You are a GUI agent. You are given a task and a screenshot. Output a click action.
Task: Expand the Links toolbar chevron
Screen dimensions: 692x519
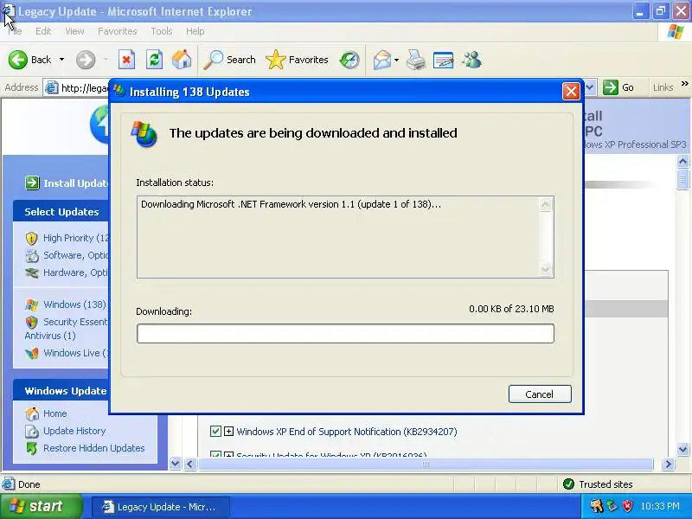pos(684,83)
